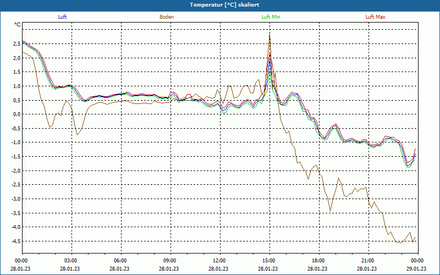The width and height of the screenshot is (440, 275).
Task: Click the 12:00 time axis label
Action: pos(219,260)
